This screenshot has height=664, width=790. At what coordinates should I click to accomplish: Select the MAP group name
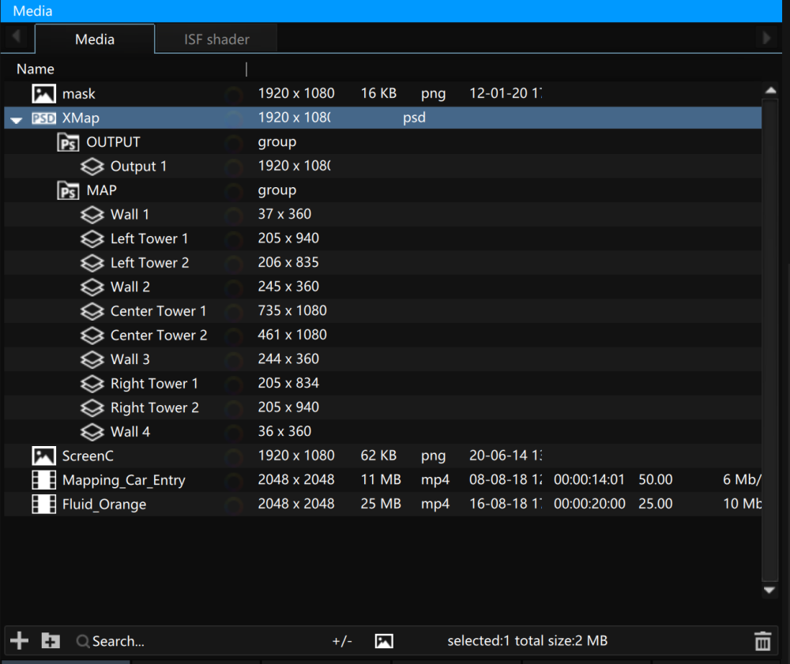pyautogui.click(x=101, y=190)
